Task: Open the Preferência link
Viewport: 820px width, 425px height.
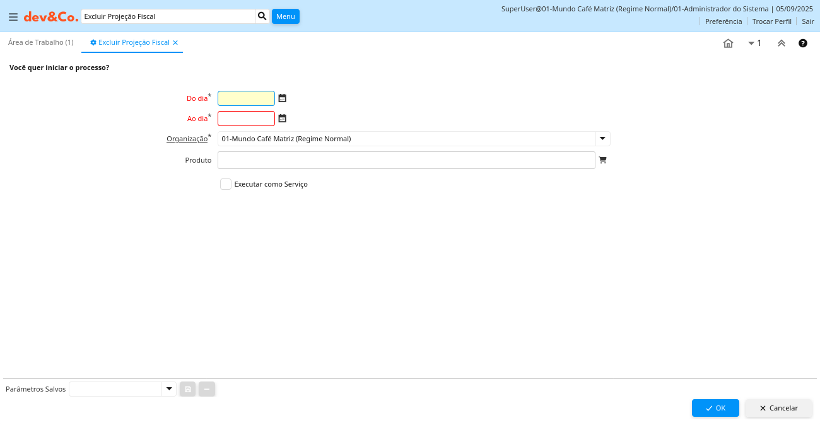Action: click(723, 21)
